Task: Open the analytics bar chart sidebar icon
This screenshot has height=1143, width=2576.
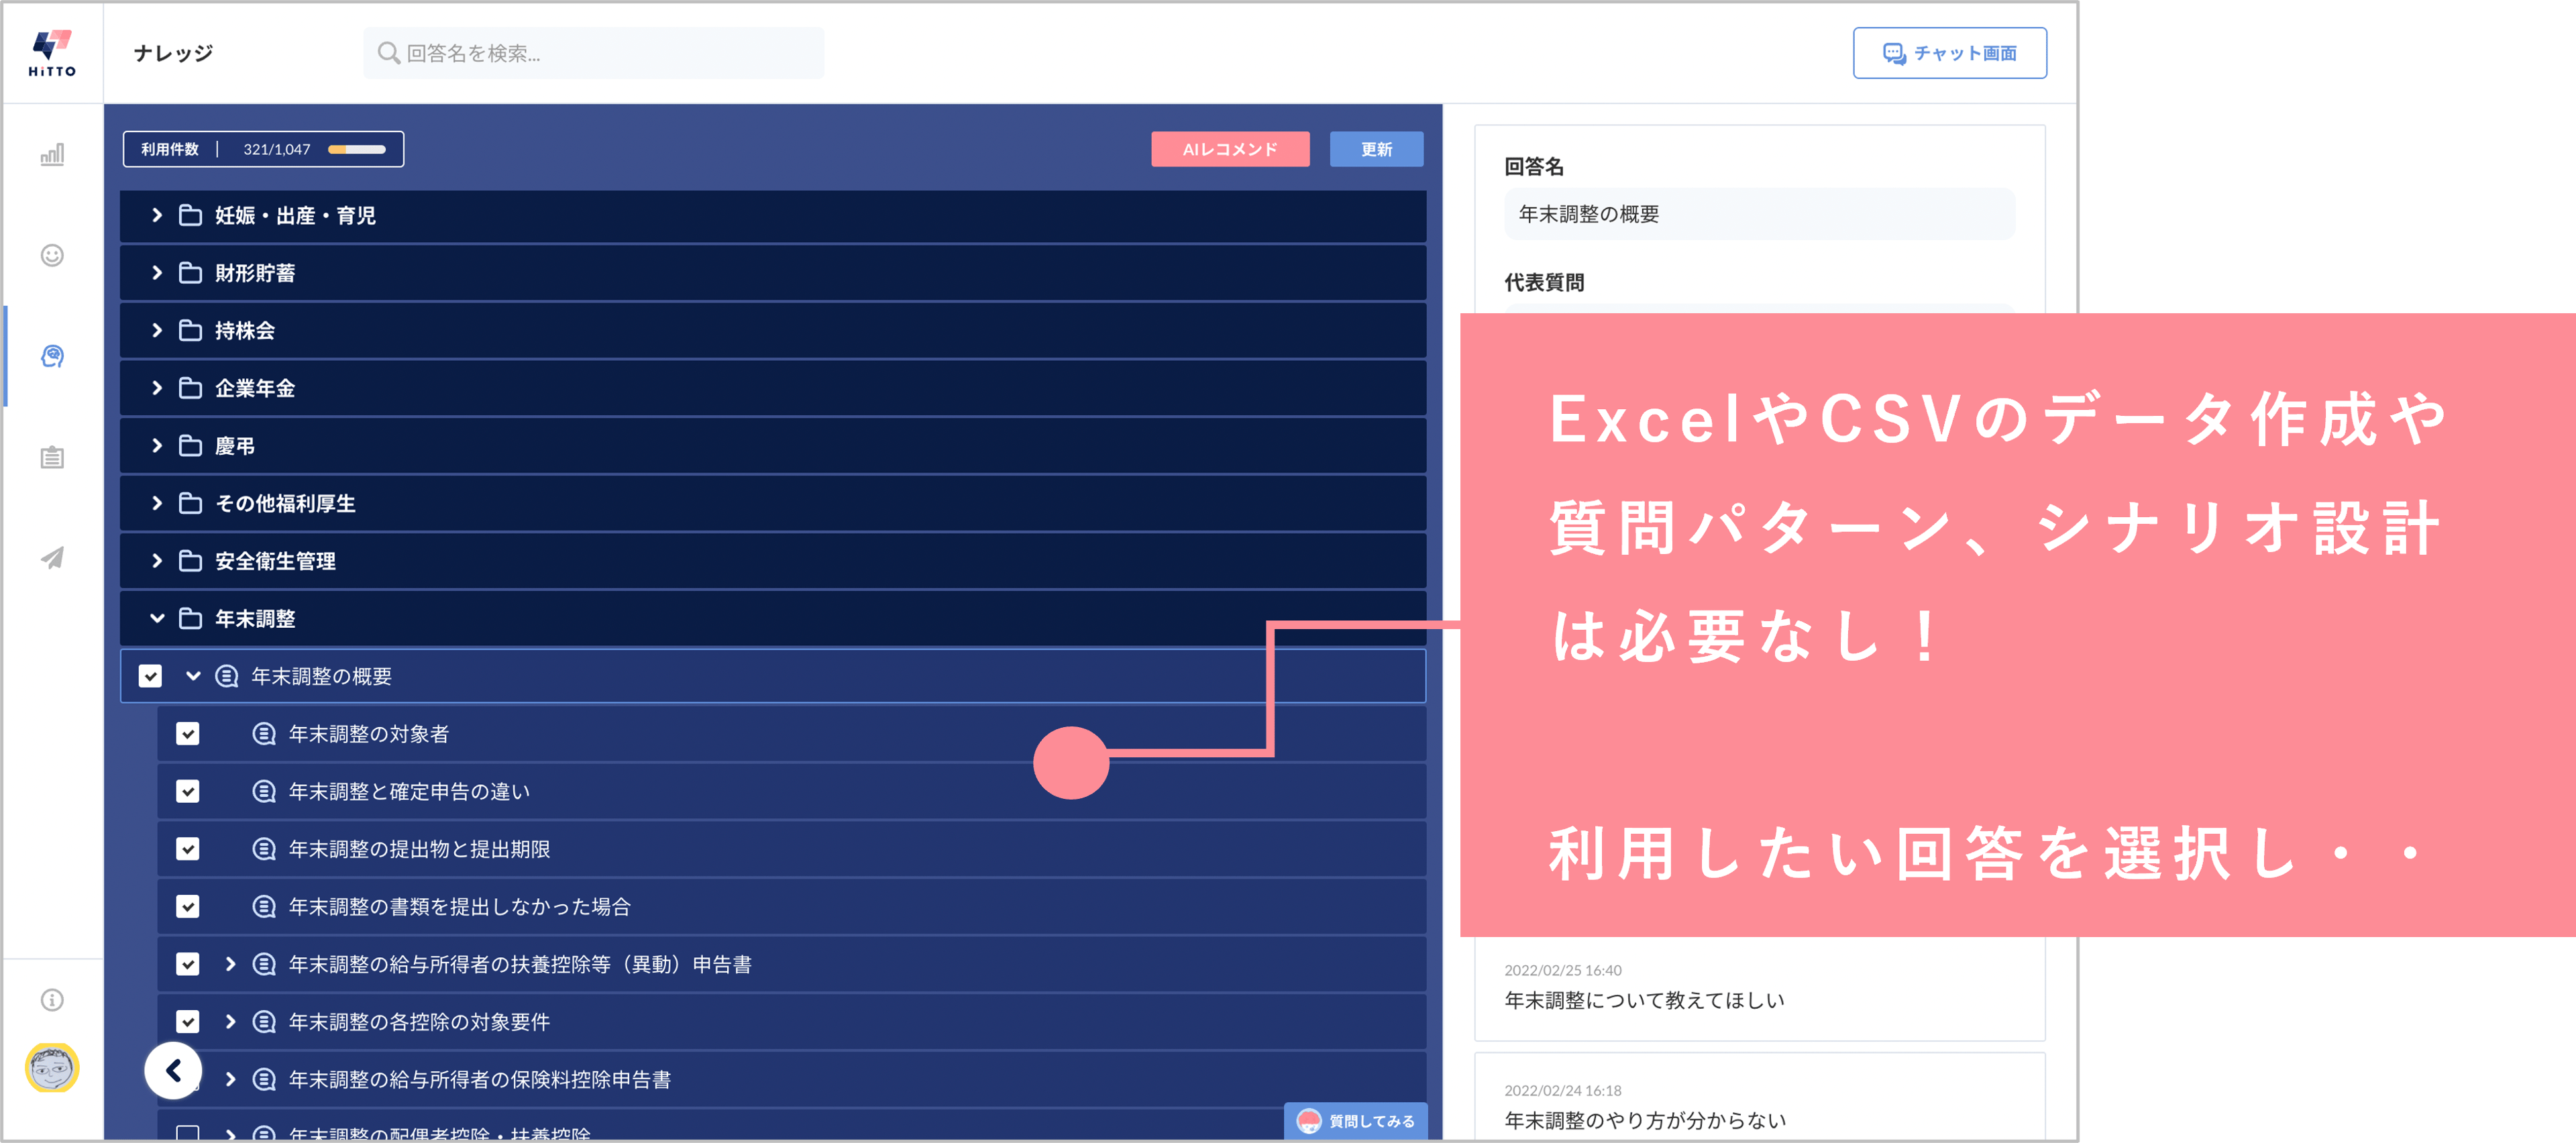Action: (52, 154)
